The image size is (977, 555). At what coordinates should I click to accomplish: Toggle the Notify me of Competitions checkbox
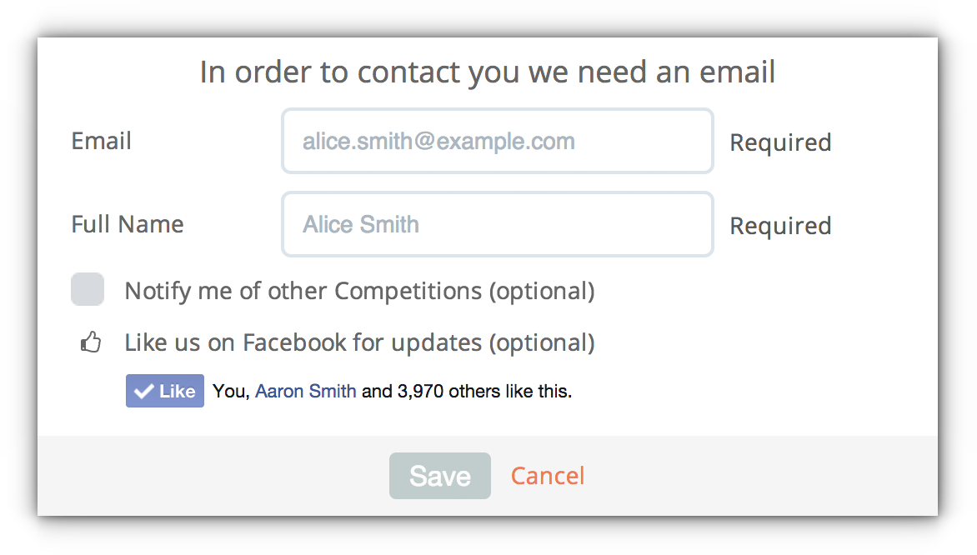[88, 290]
